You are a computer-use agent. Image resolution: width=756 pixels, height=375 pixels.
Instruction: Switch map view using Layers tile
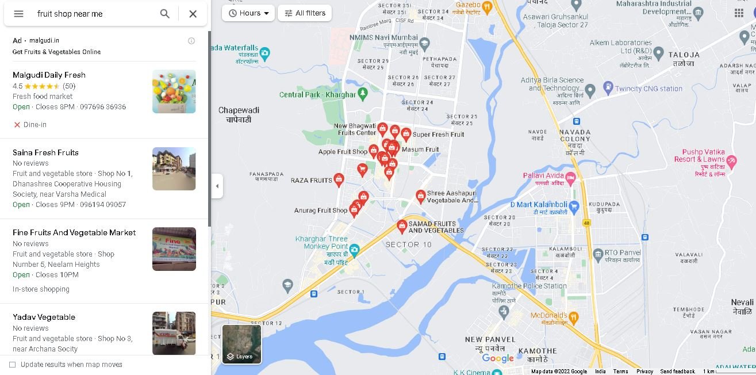pos(242,344)
